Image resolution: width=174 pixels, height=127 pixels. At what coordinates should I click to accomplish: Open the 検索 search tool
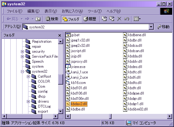click(52, 19)
